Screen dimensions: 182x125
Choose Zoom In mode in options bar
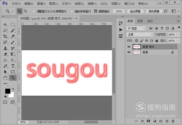click(x=19, y=11)
